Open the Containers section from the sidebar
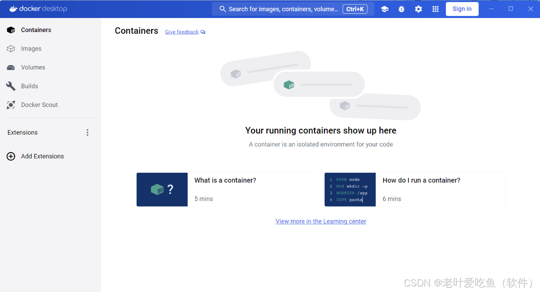Screen dimensions: 540x292 [x=36, y=30]
